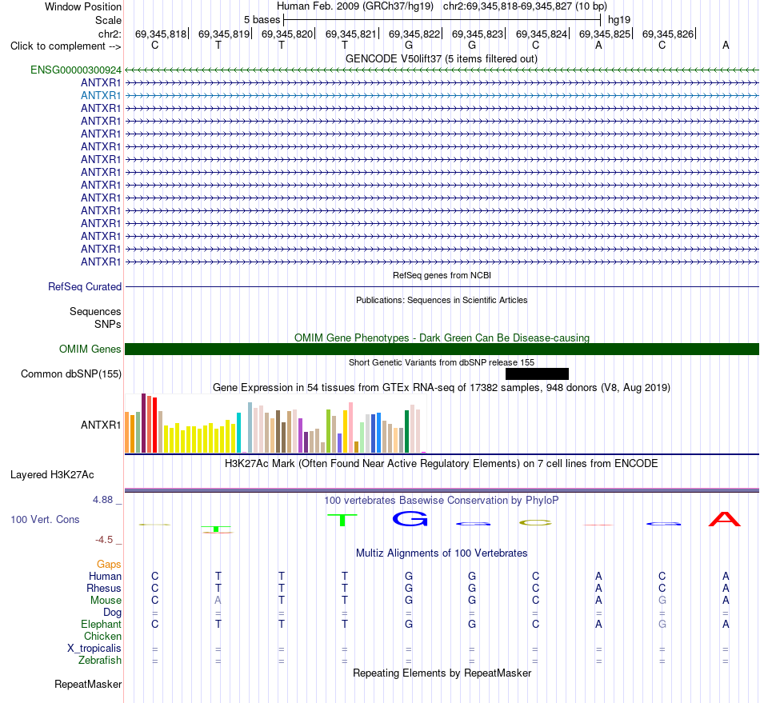The width and height of the screenshot is (760, 703).
Task: Click the Click to complement --> label
Action: click(x=66, y=46)
